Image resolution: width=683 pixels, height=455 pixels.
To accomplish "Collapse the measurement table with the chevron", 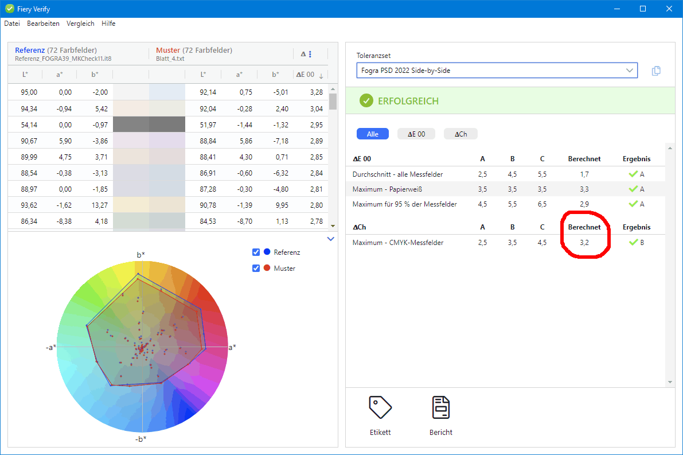I will 330,238.
